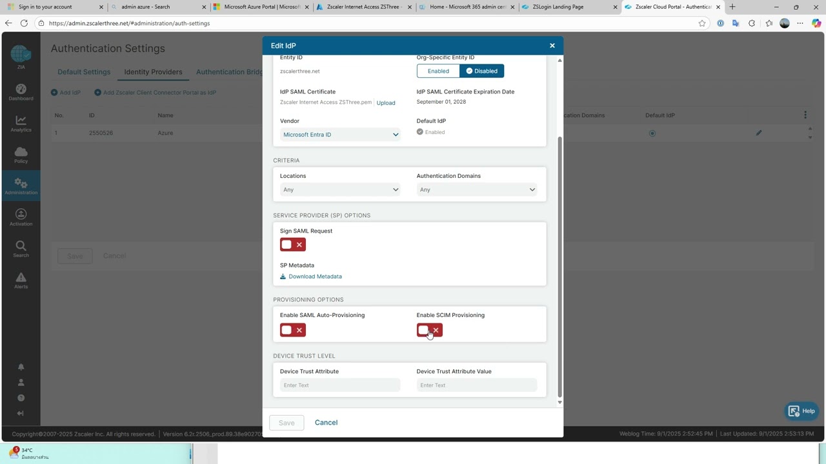Set Org-Specific Entity ID to Enabled
The width and height of the screenshot is (826, 464).
tap(438, 71)
